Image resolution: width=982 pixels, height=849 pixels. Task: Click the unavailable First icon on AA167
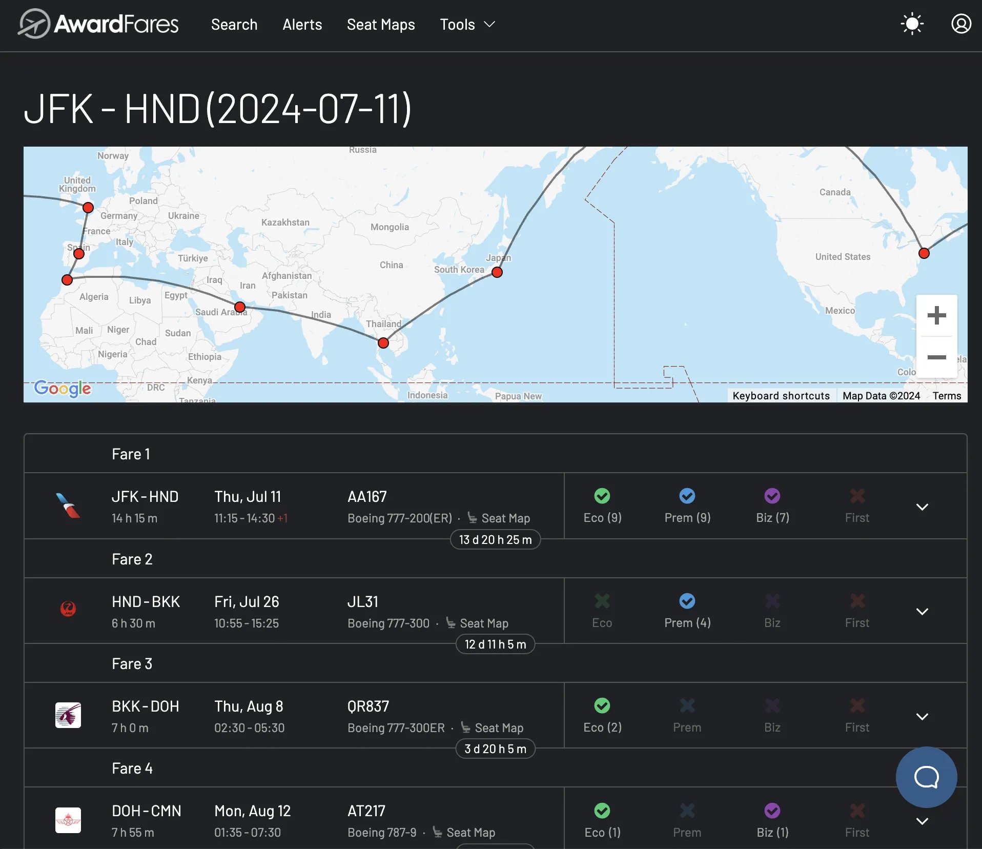tap(857, 496)
